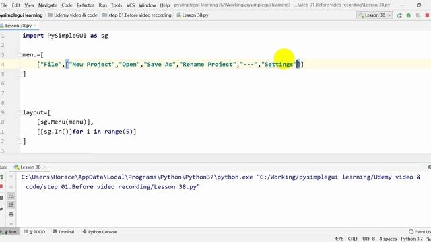431x242 pixels.
Task: Click the red Stop icon in top toolbar
Action: tap(427, 15)
